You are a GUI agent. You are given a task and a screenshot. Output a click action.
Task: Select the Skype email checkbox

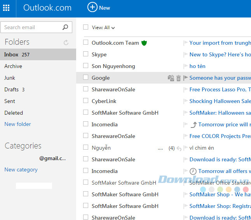[86, 54]
